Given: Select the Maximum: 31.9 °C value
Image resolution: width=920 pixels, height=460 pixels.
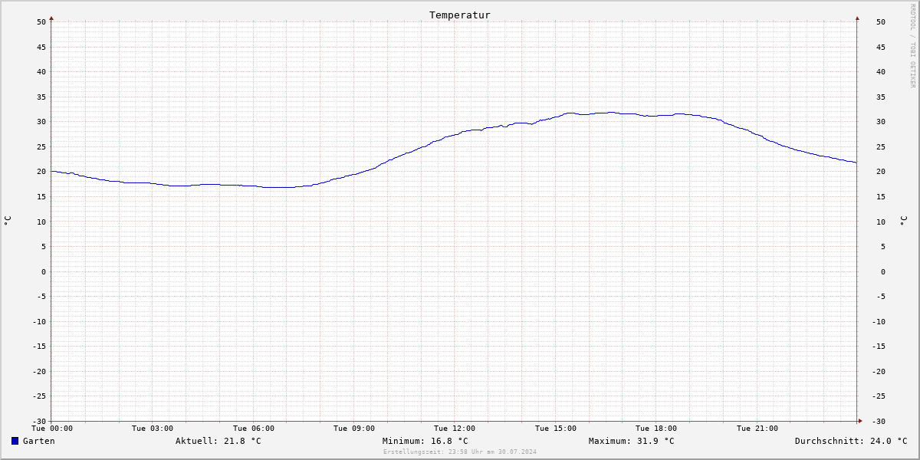Looking at the screenshot, I should click(632, 441).
